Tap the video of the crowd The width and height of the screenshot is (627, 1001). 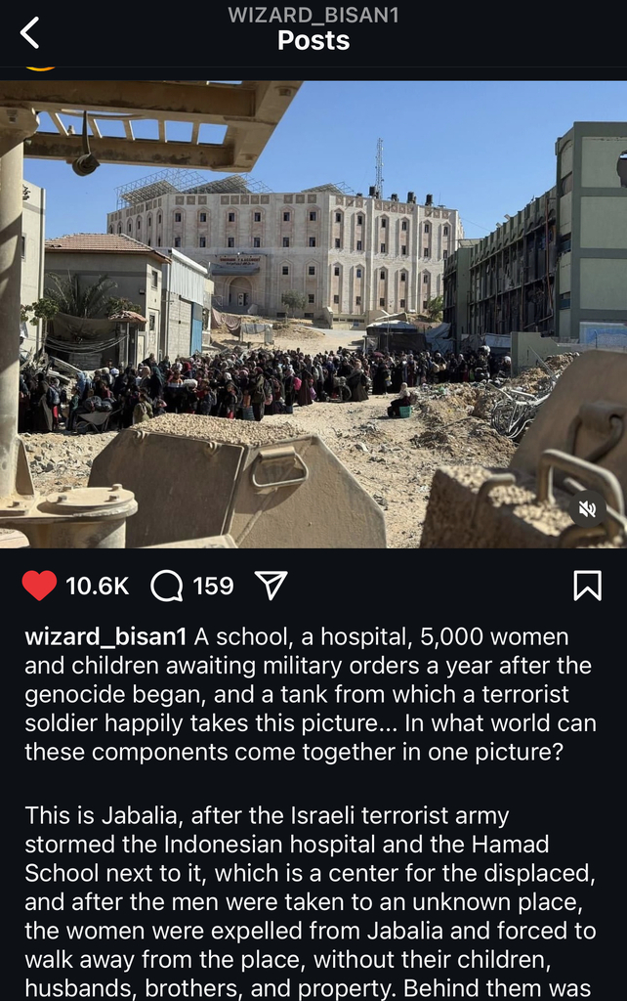click(313, 314)
